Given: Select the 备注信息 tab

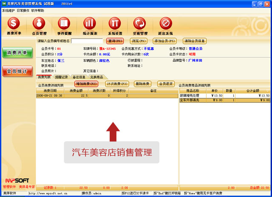Looking at the screenshot, I should [x=79, y=77].
